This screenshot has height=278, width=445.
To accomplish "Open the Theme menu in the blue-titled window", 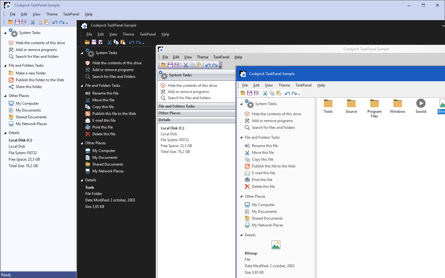I will point(284,85).
